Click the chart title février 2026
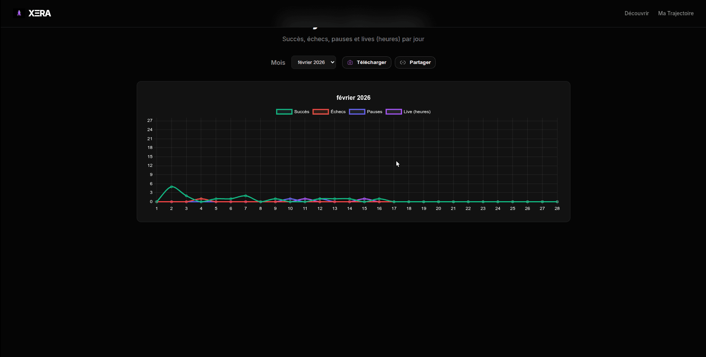The width and height of the screenshot is (706, 357). [x=353, y=98]
